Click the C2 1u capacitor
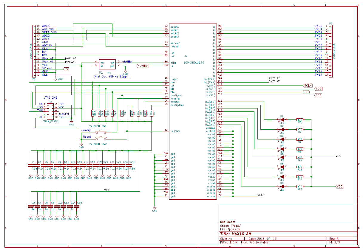 tap(31, 206)
